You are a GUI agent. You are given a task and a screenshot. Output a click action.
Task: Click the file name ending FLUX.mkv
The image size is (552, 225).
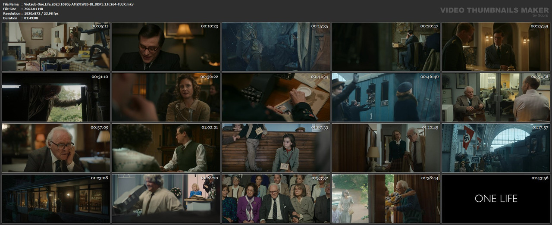pyautogui.click(x=79, y=4)
